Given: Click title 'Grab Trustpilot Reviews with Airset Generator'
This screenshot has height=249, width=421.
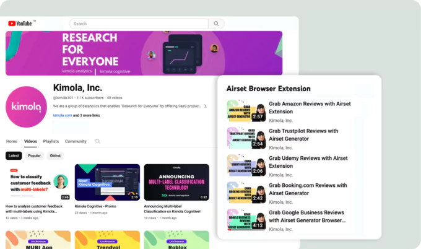Looking at the screenshot, I should point(303,135).
